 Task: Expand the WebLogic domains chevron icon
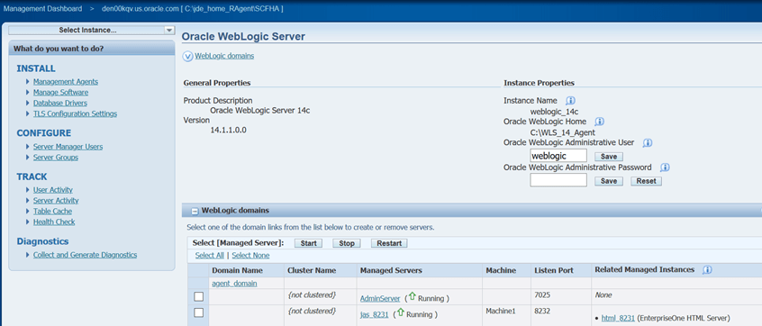click(187, 57)
